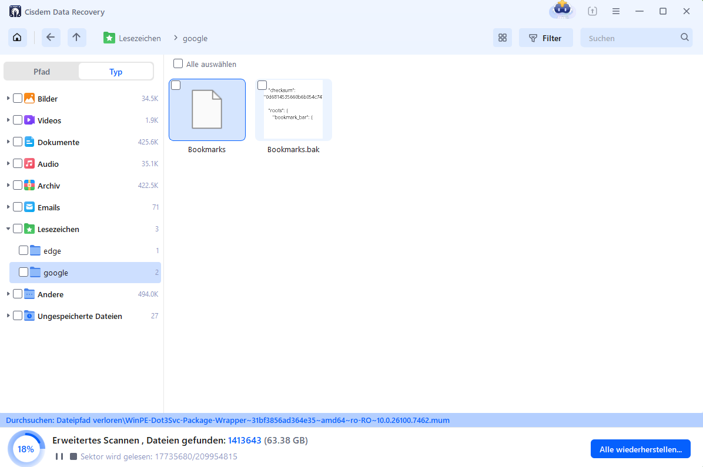The image size is (703, 467).
Task: Click the 18% scan progress circle
Action: [x=26, y=448]
